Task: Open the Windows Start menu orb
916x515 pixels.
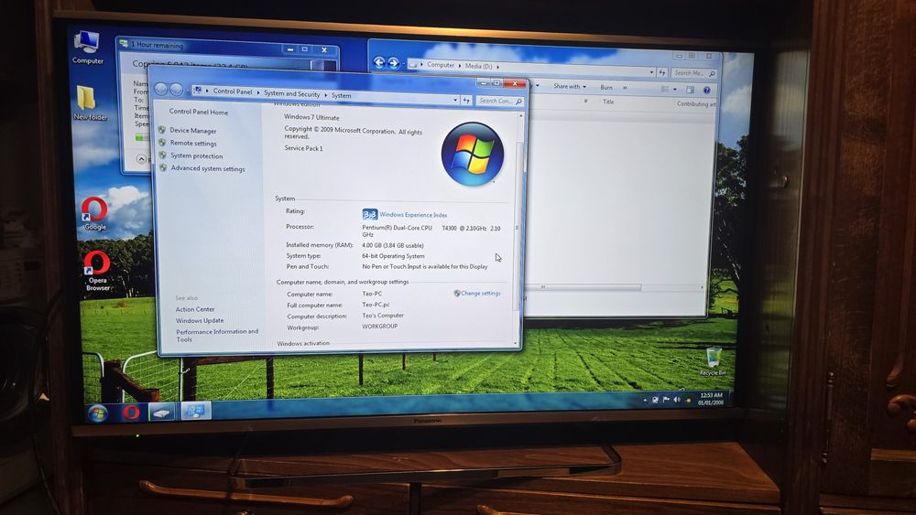Action: [x=98, y=413]
